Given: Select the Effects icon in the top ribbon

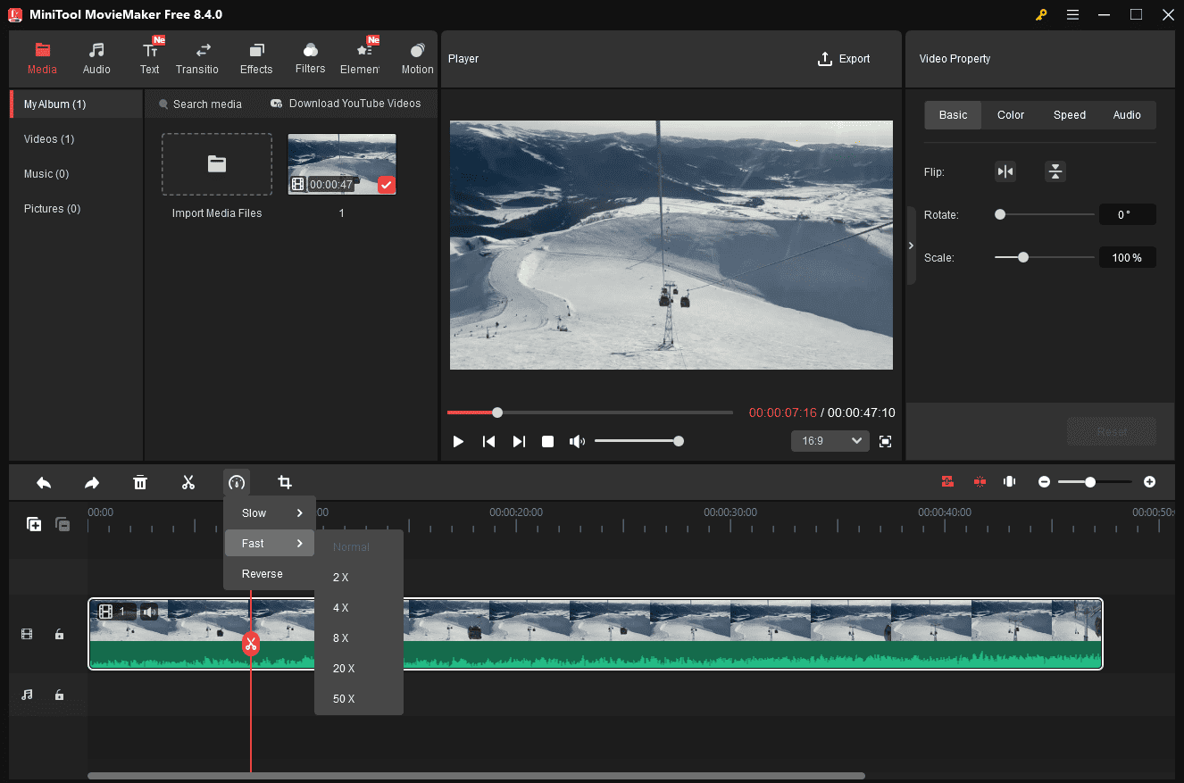Looking at the screenshot, I should pyautogui.click(x=256, y=57).
